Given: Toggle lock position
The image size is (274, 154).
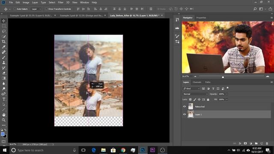Looking at the screenshot, I should click(x=199, y=100).
